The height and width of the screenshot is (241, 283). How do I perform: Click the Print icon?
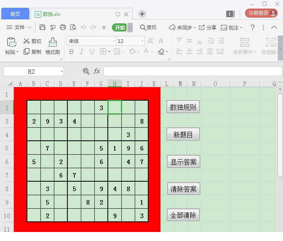pyautogui.click(x=63, y=27)
